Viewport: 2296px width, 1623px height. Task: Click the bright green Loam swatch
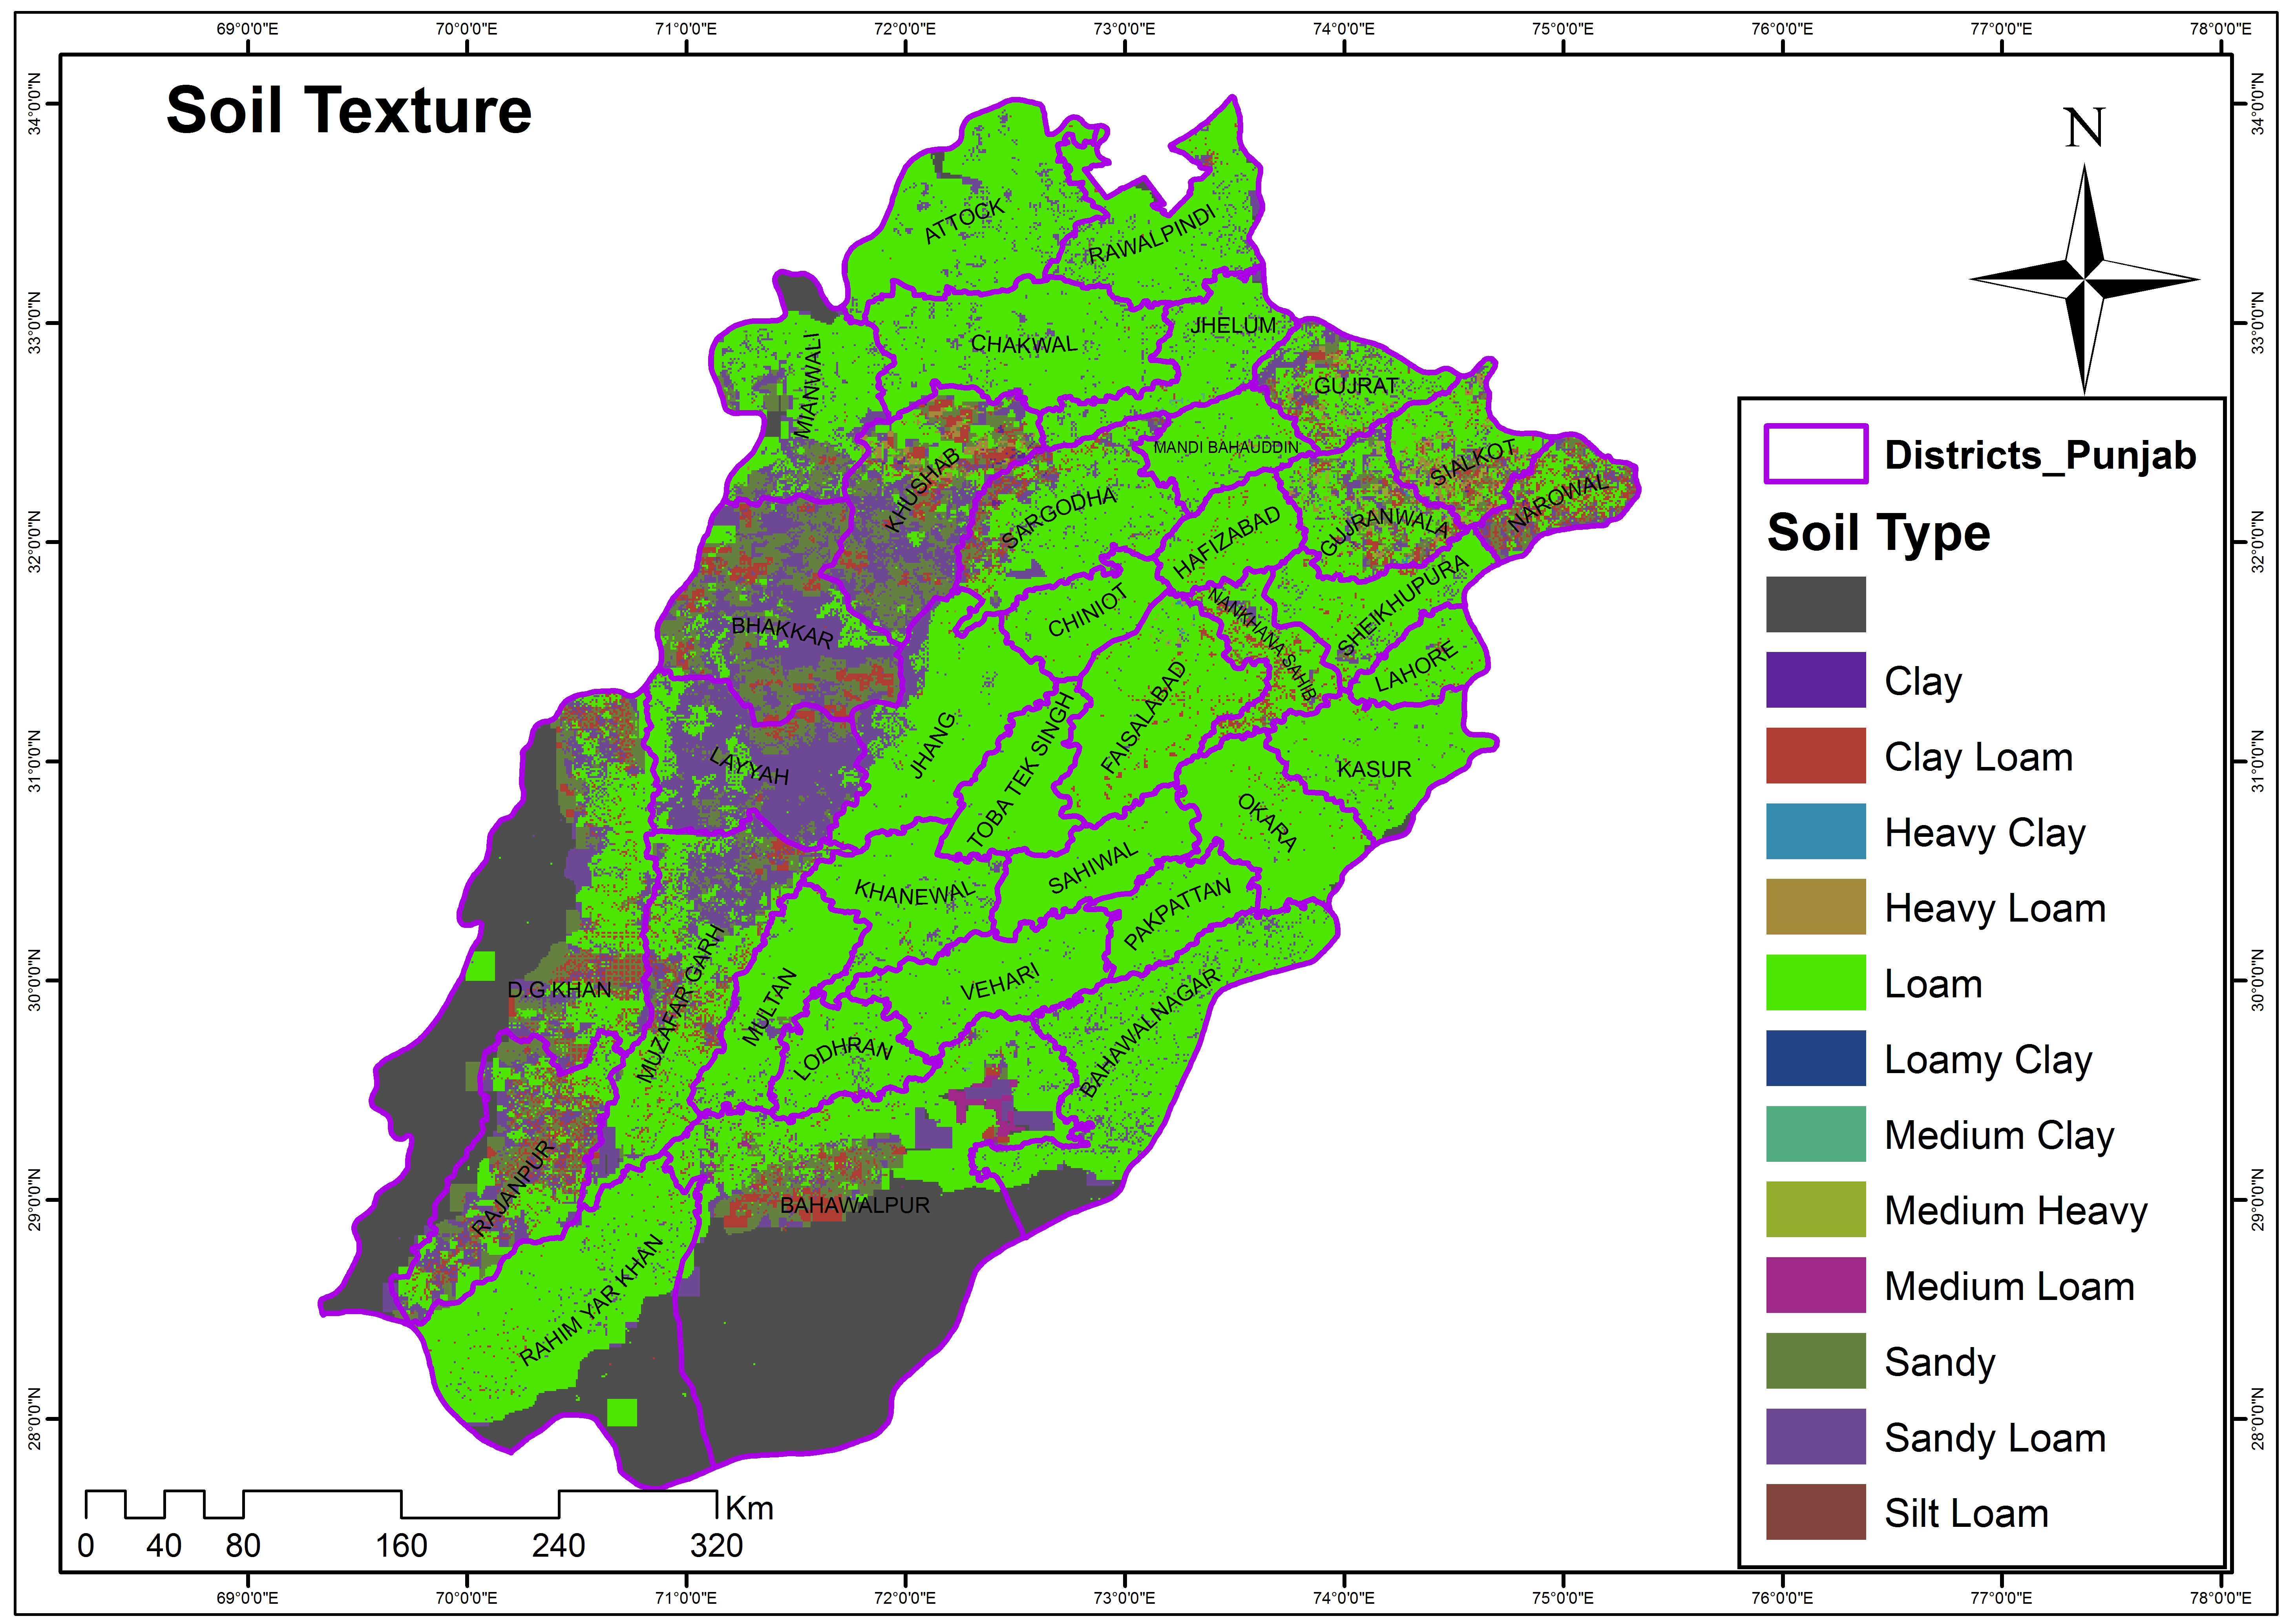click(x=1815, y=982)
